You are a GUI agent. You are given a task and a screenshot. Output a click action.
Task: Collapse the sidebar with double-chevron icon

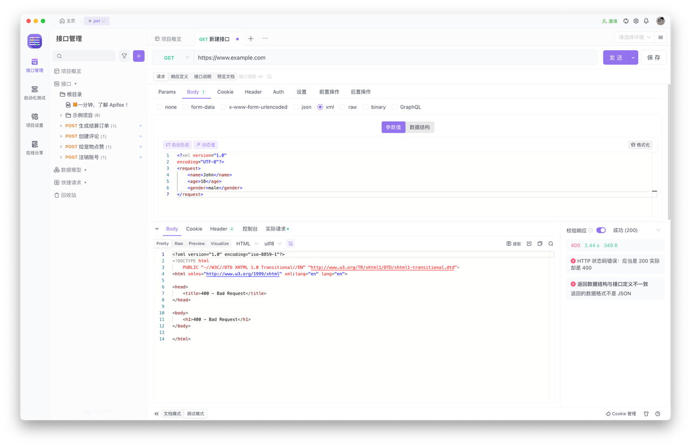click(x=157, y=414)
